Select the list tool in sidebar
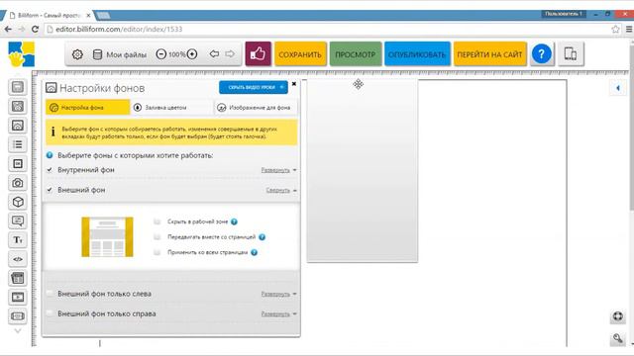Viewport: 634px width, 356px height. click(18, 144)
